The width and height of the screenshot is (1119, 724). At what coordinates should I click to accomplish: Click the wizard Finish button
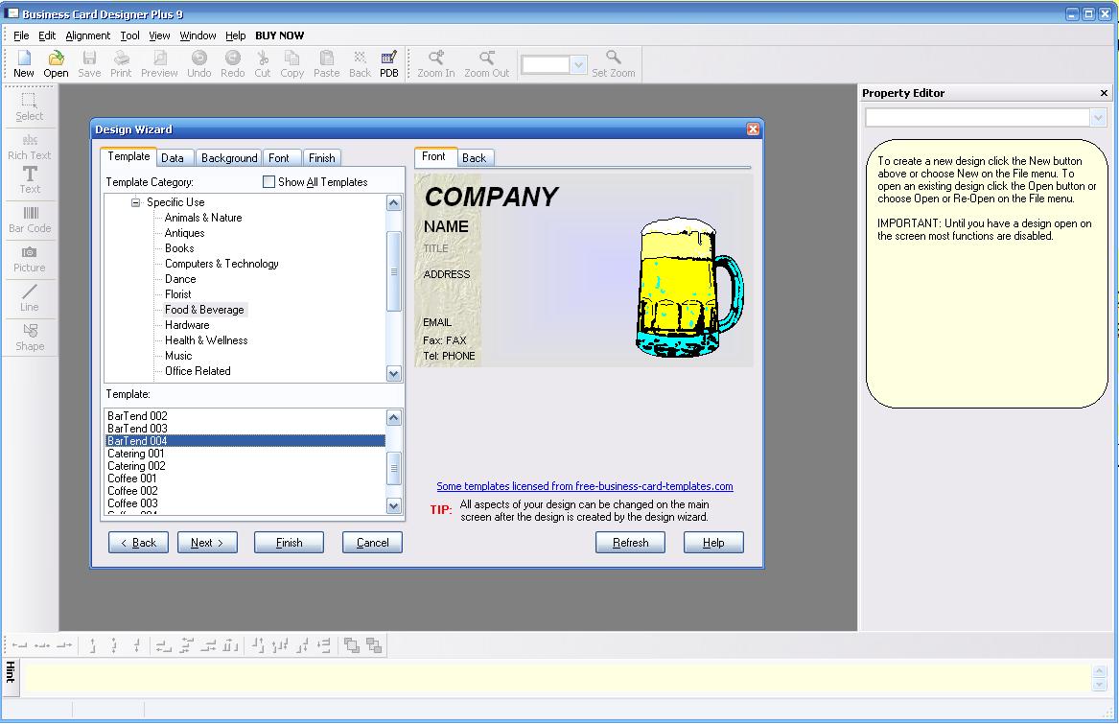pyautogui.click(x=289, y=543)
